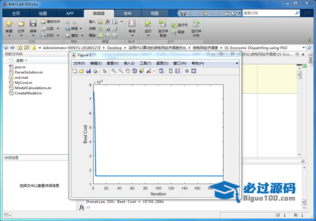Expand the Run dropdown arrow

(148, 36)
